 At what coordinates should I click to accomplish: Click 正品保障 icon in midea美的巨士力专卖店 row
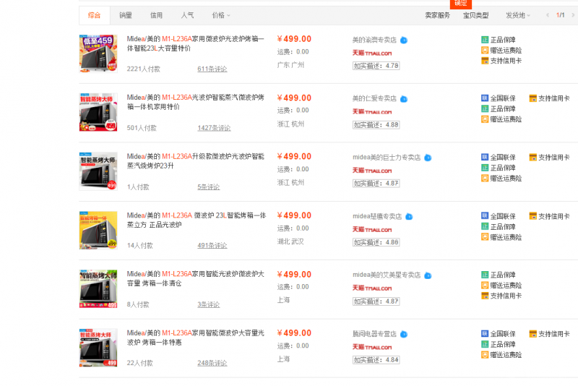click(x=485, y=168)
